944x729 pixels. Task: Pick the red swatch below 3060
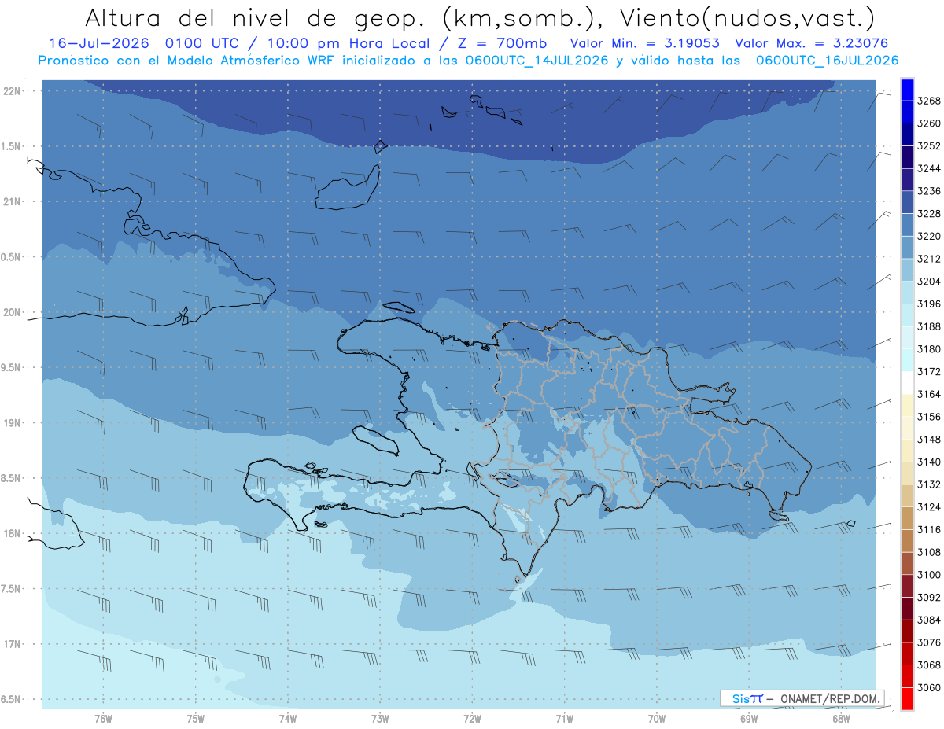(x=906, y=698)
